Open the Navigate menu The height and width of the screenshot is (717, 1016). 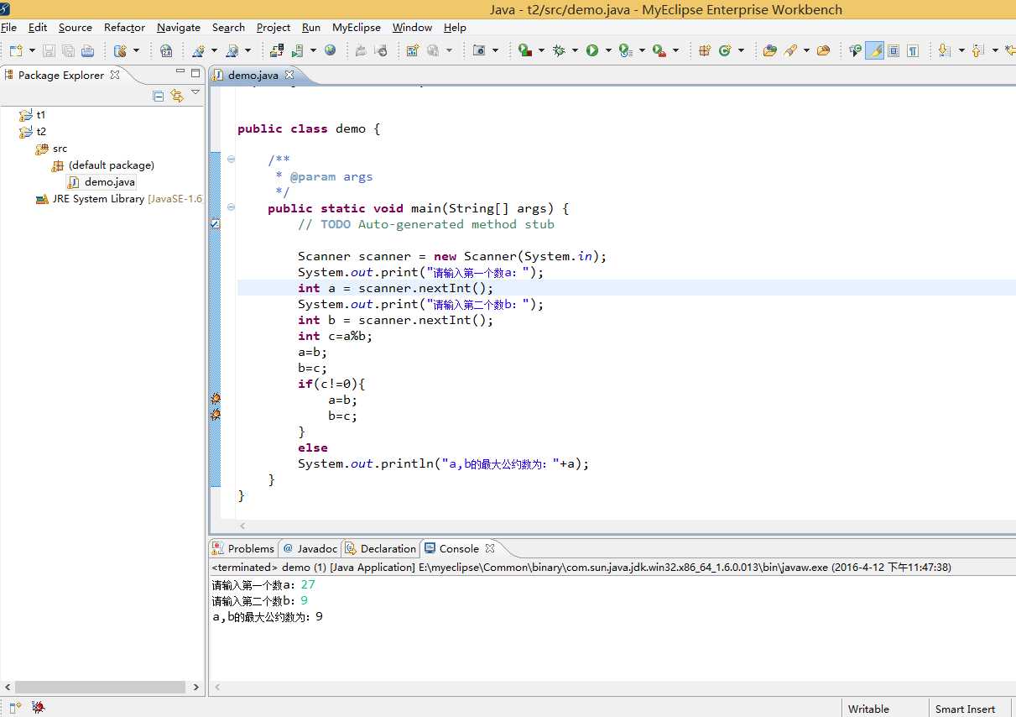(179, 28)
